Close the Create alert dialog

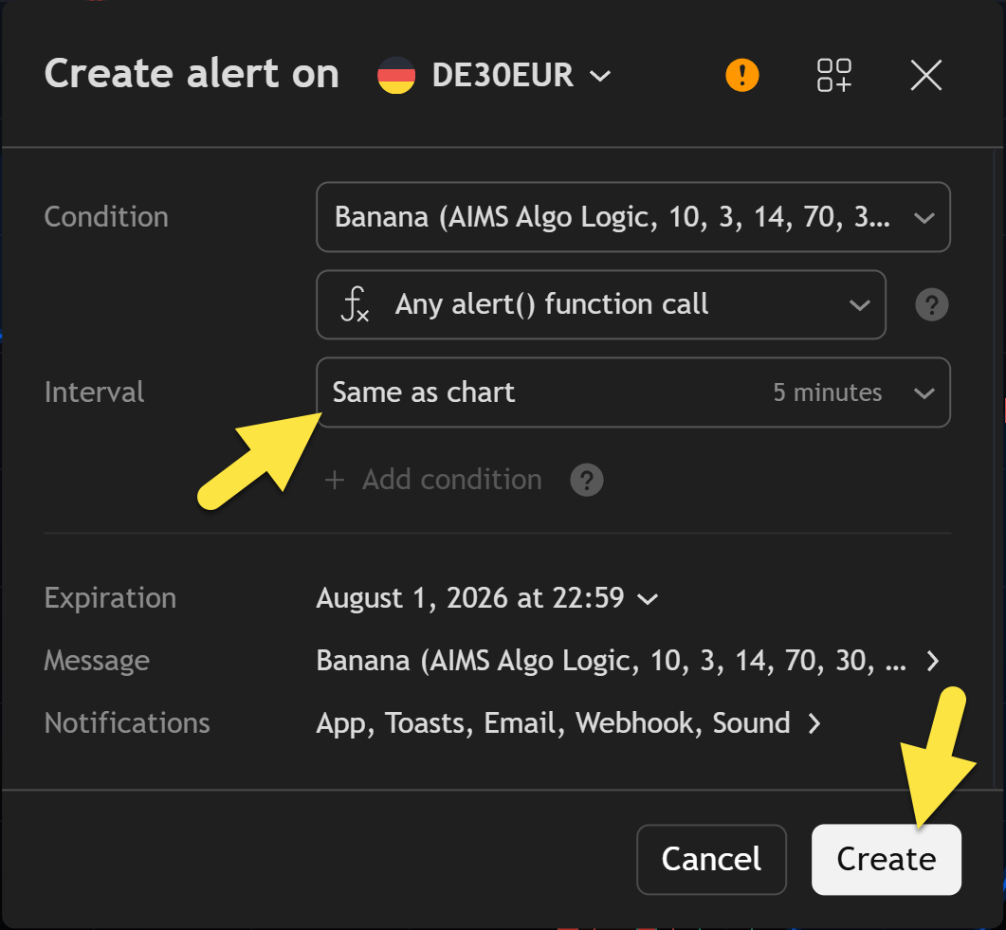coord(925,75)
